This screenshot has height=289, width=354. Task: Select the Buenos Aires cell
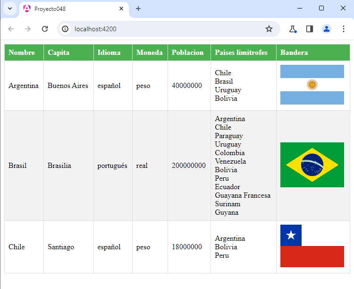[67, 86]
